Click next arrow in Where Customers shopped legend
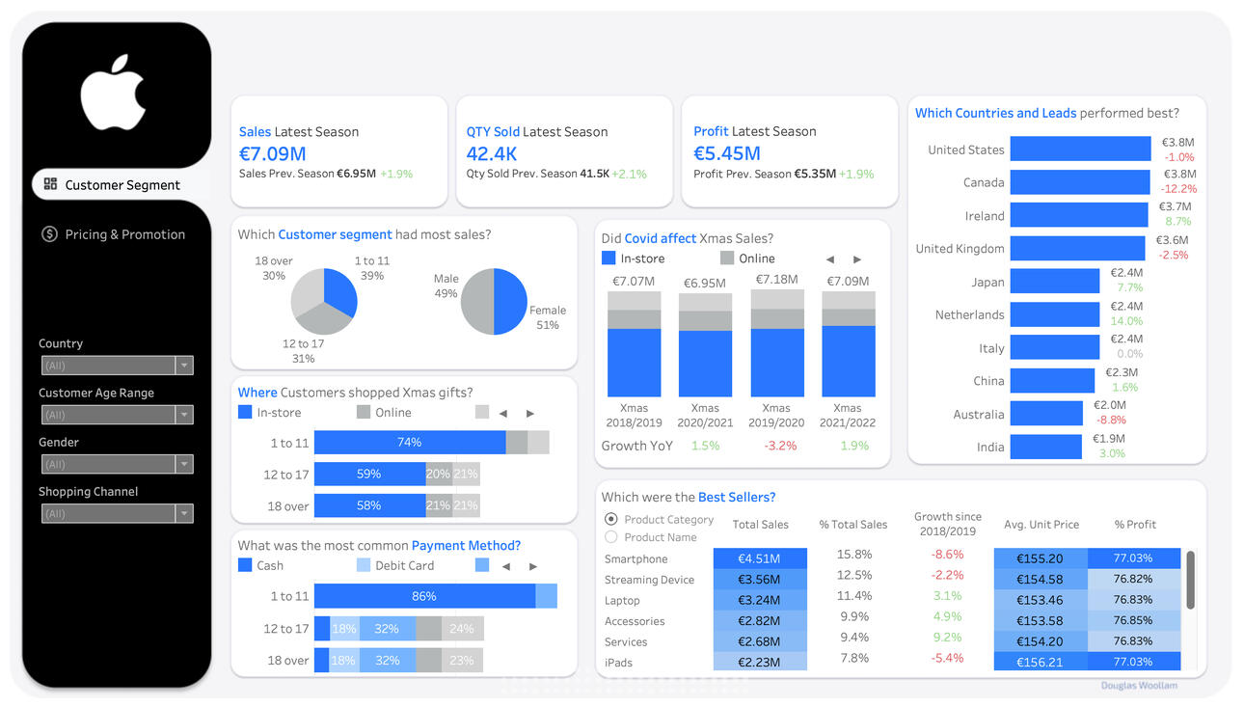The image size is (1244, 707). point(529,414)
